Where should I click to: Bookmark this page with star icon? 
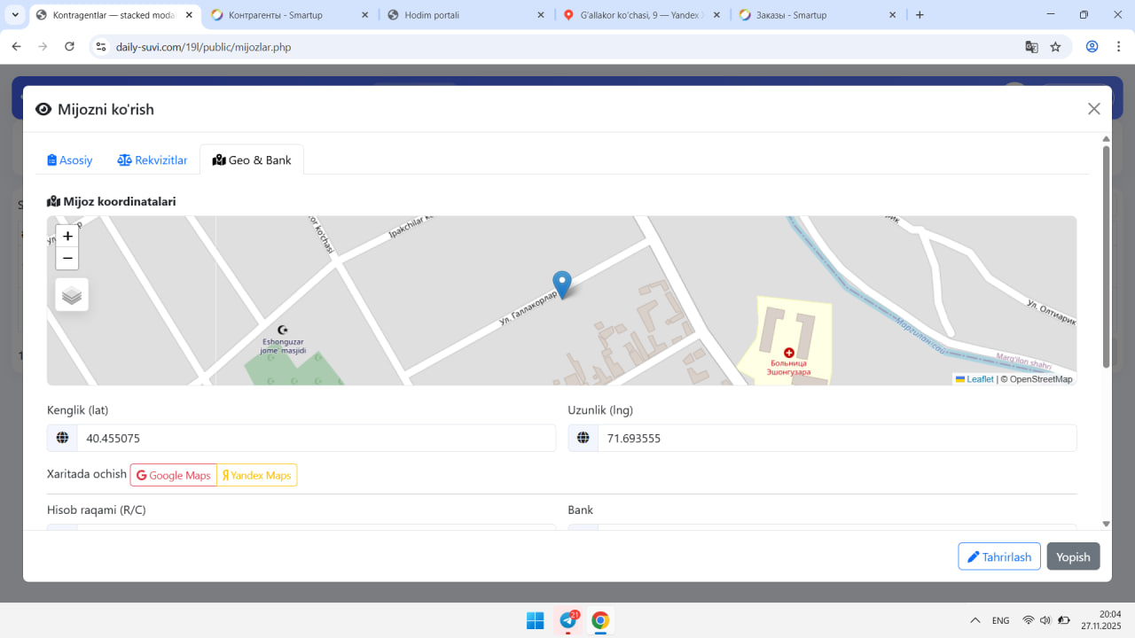(1055, 47)
